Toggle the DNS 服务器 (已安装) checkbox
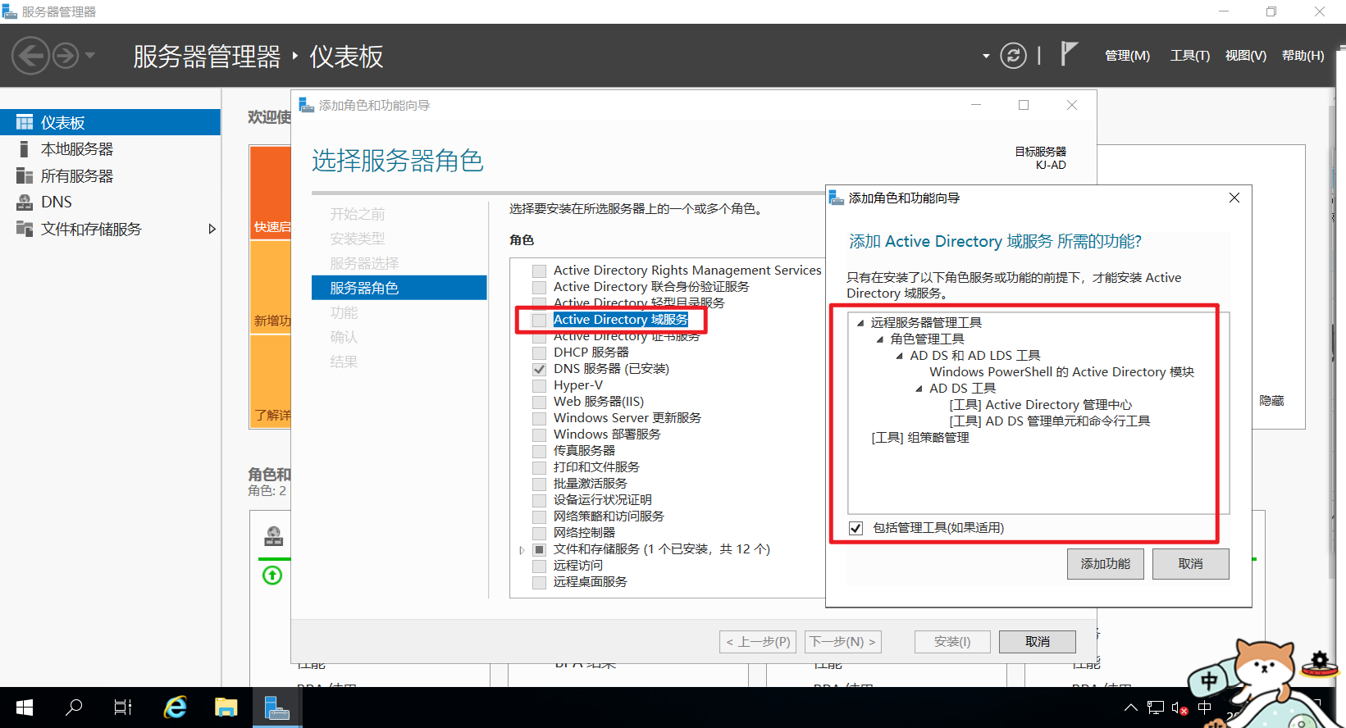 tap(539, 369)
